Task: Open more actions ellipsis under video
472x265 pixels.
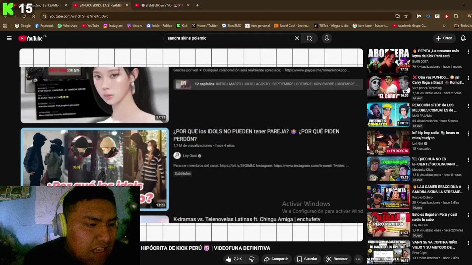Action: [x=358, y=259]
